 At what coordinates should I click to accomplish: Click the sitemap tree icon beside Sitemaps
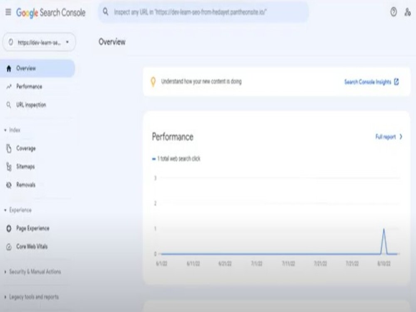(9, 167)
